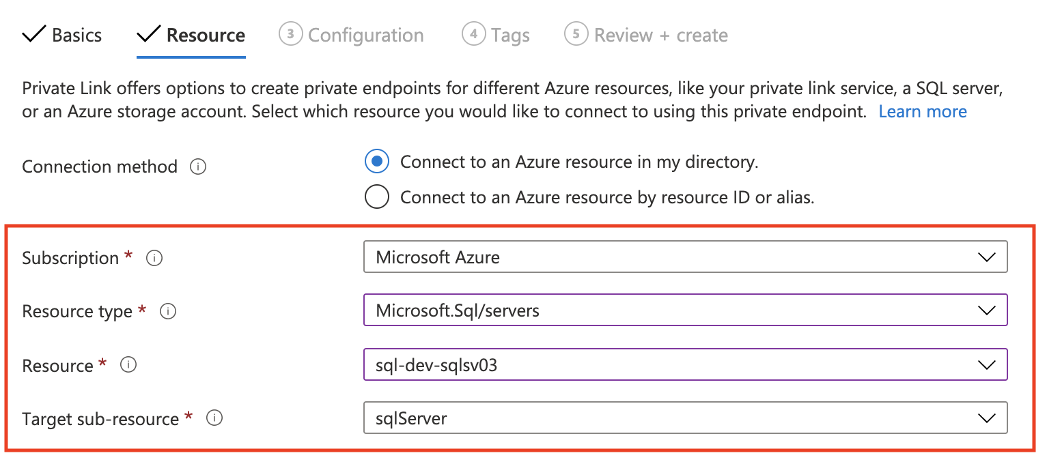
Task: Click the Learn more link
Action: (x=922, y=111)
